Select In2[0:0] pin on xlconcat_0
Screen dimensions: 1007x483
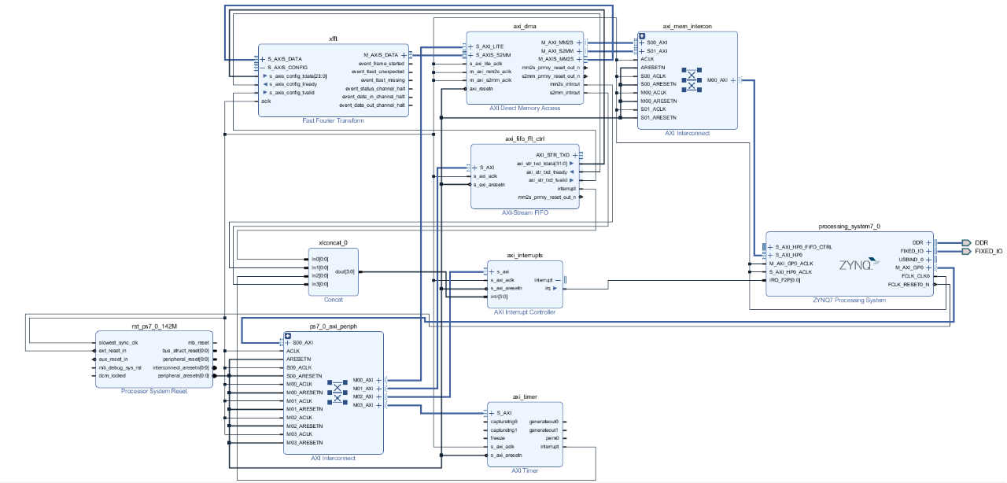tap(319, 276)
